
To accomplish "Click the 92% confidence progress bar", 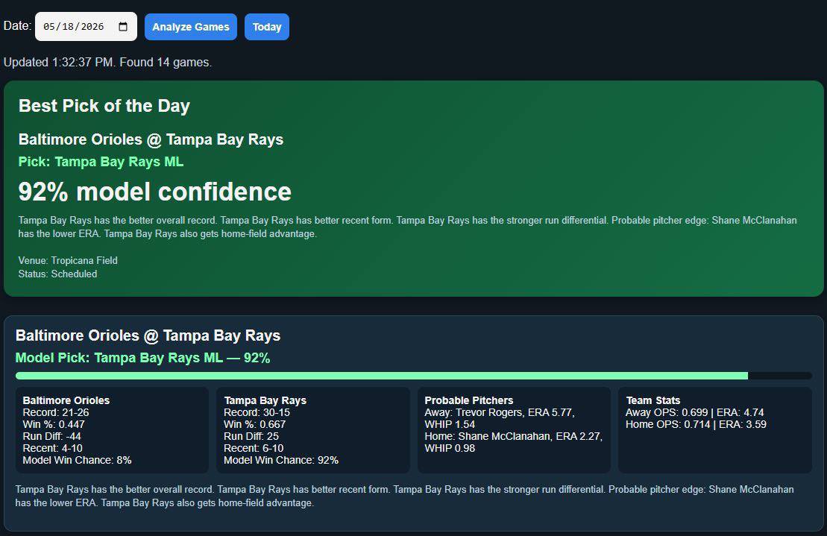I will tap(414, 376).
